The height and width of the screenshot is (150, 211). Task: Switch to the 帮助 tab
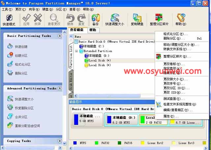[x=93, y=30]
